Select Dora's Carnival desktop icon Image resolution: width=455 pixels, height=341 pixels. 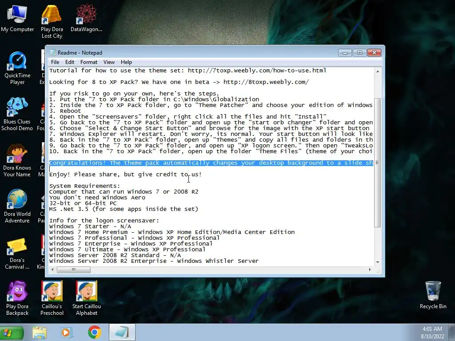[17, 253]
